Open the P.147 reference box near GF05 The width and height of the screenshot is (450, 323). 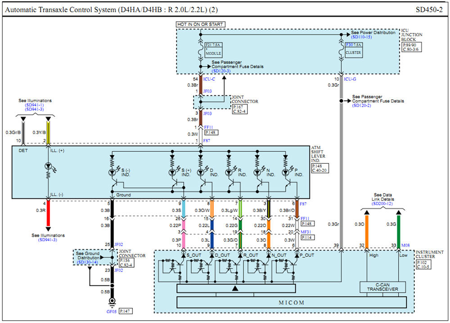[x=126, y=311]
